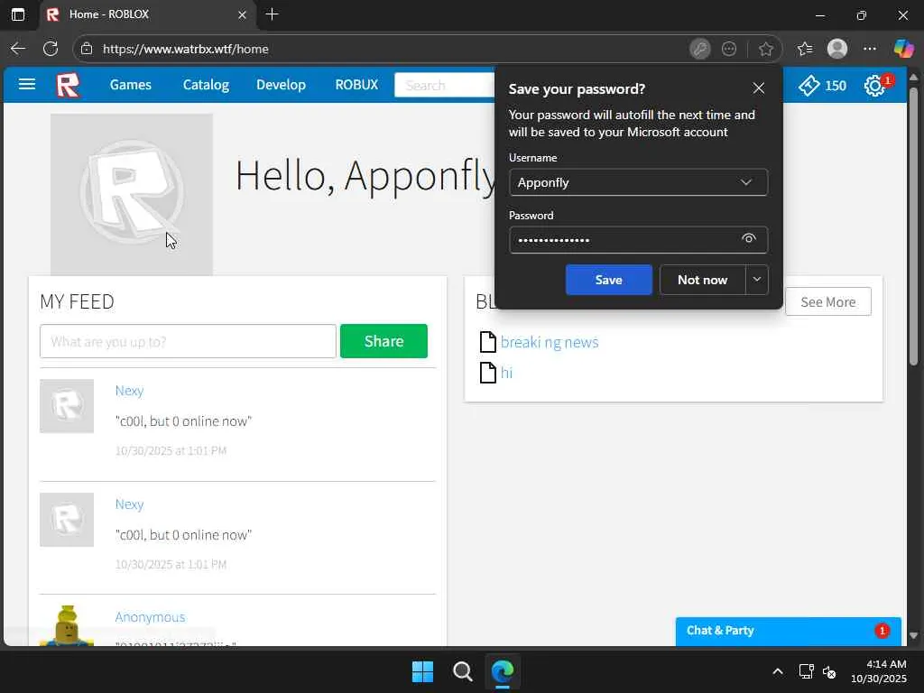Expand the Not now options arrow
The height and width of the screenshot is (693, 924).
coord(757,280)
